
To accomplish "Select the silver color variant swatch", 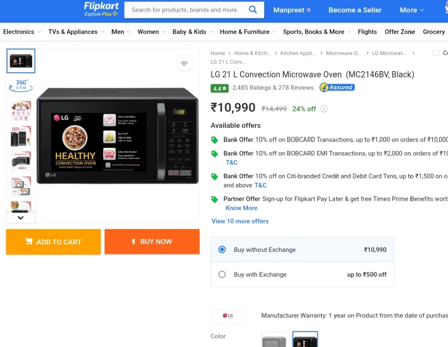I will (x=274, y=339).
